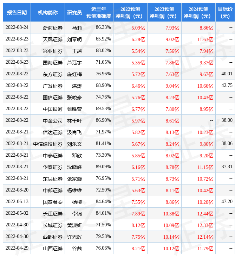Select researcher 芦冠宇 cell
This screenshot has height=257, width=235.
74,63
